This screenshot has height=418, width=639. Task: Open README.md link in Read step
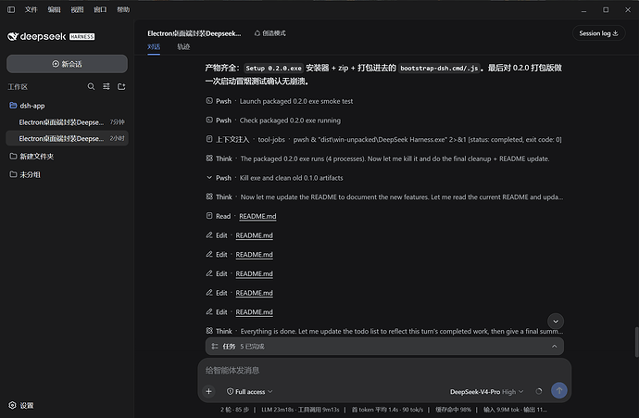pos(257,216)
